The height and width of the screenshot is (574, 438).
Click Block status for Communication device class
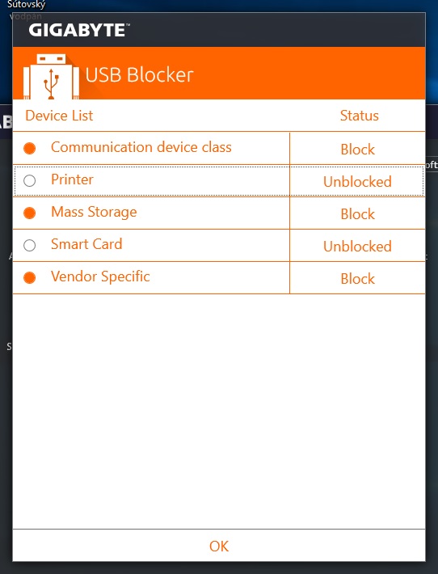point(357,150)
